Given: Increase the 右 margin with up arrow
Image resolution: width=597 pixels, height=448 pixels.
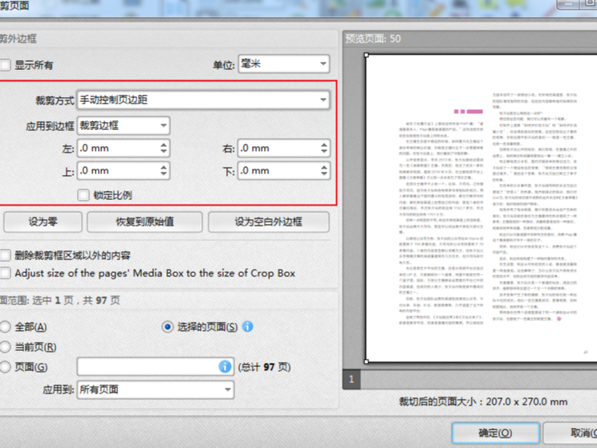Looking at the screenshot, I should pos(323,145).
